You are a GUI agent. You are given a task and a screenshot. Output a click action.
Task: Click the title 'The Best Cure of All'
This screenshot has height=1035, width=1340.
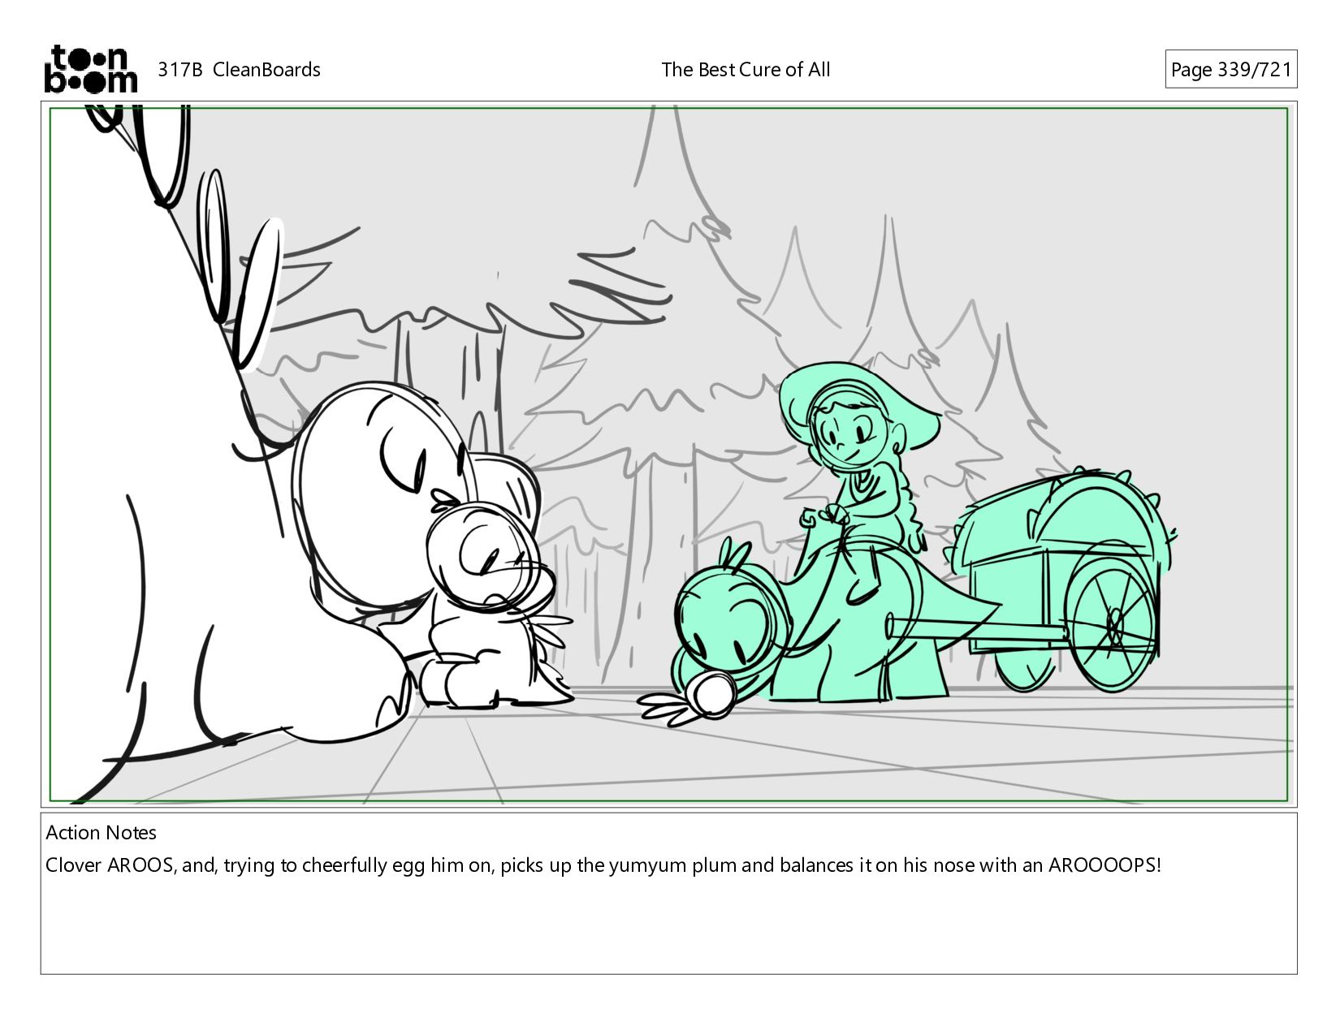tap(746, 70)
